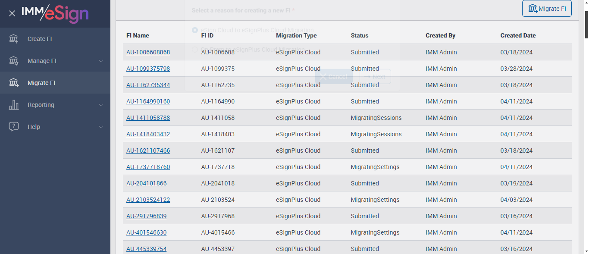
Task: Open FI link AU-1099375798
Action: click(148, 69)
